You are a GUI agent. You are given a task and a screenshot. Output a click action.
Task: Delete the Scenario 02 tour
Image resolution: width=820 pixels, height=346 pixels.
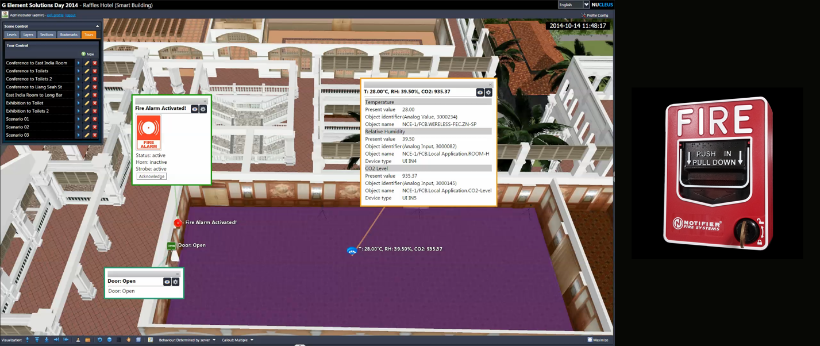tap(95, 127)
